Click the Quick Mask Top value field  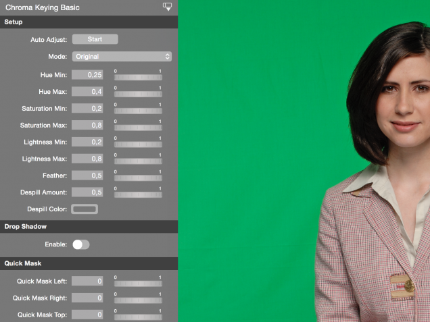click(x=87, y=315)
